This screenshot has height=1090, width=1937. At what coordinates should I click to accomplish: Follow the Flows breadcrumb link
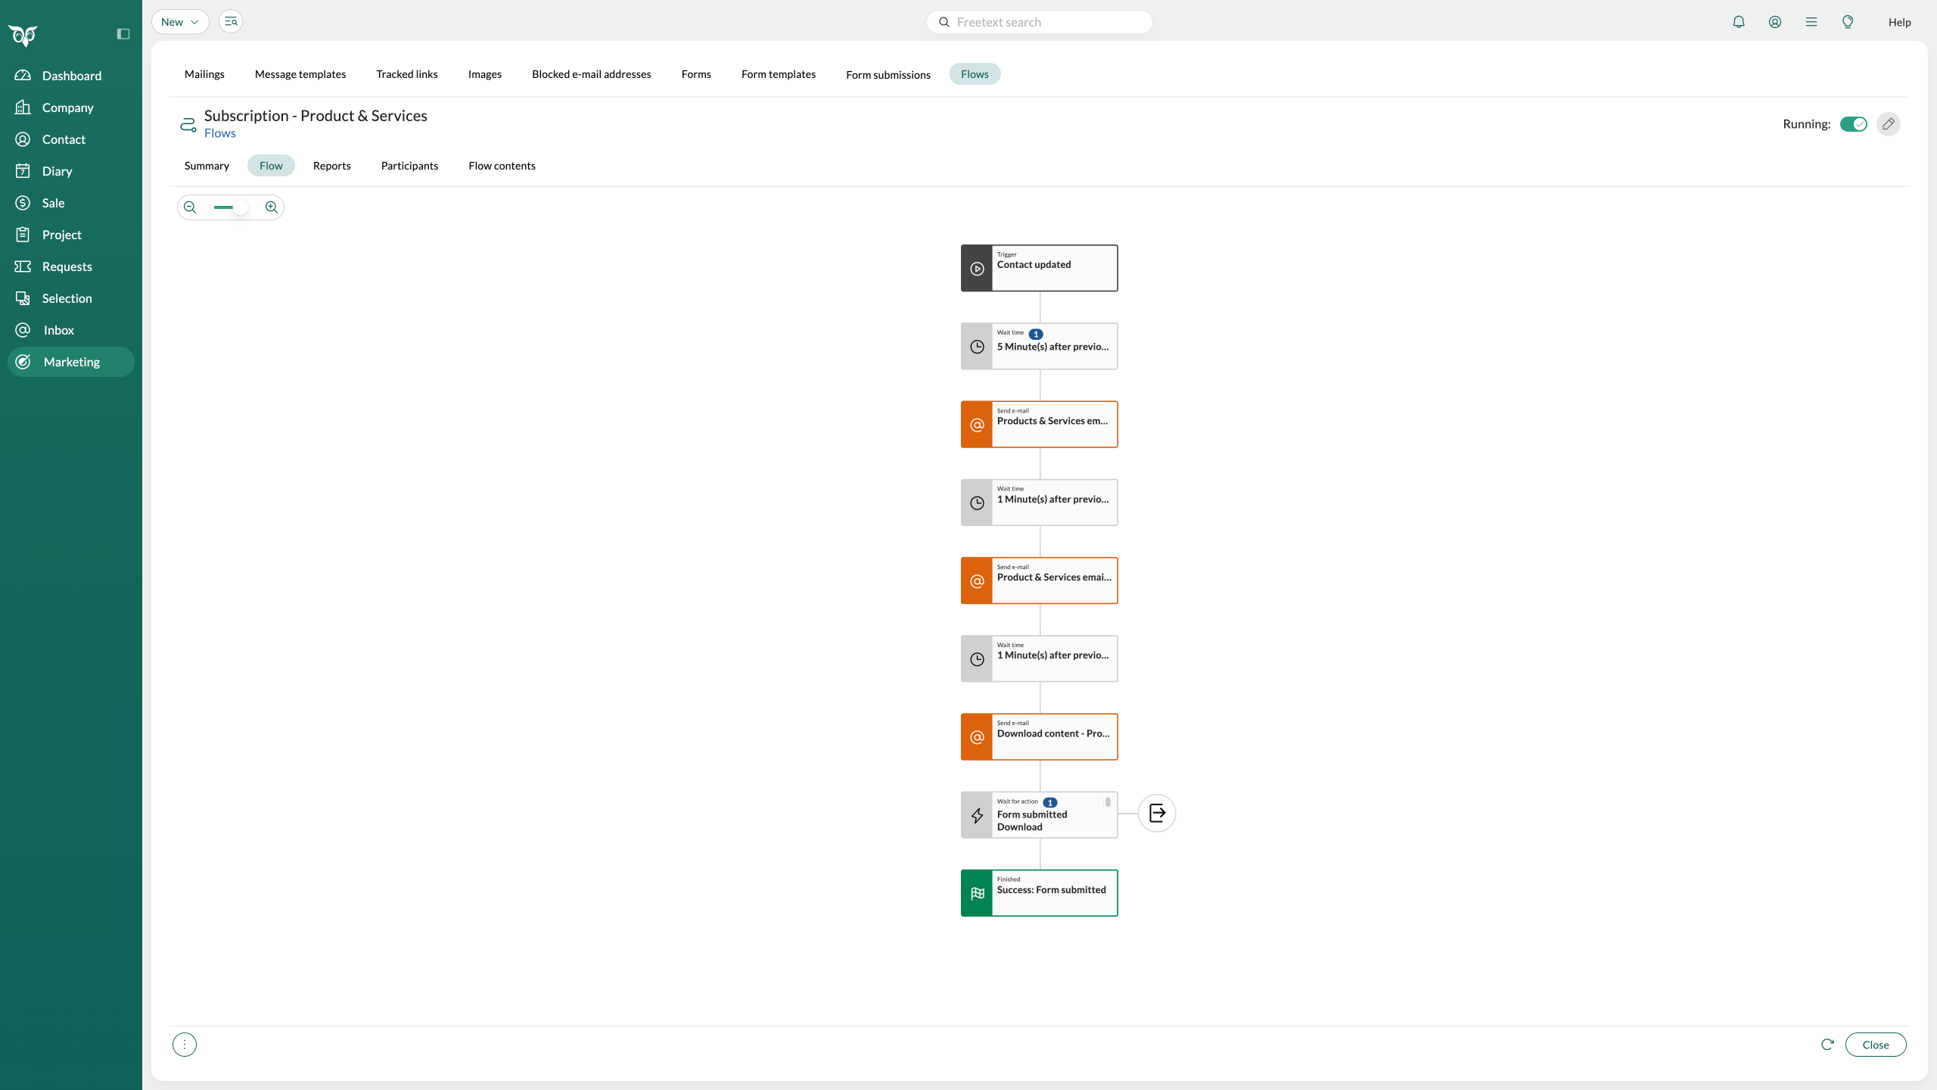[220, 133]
